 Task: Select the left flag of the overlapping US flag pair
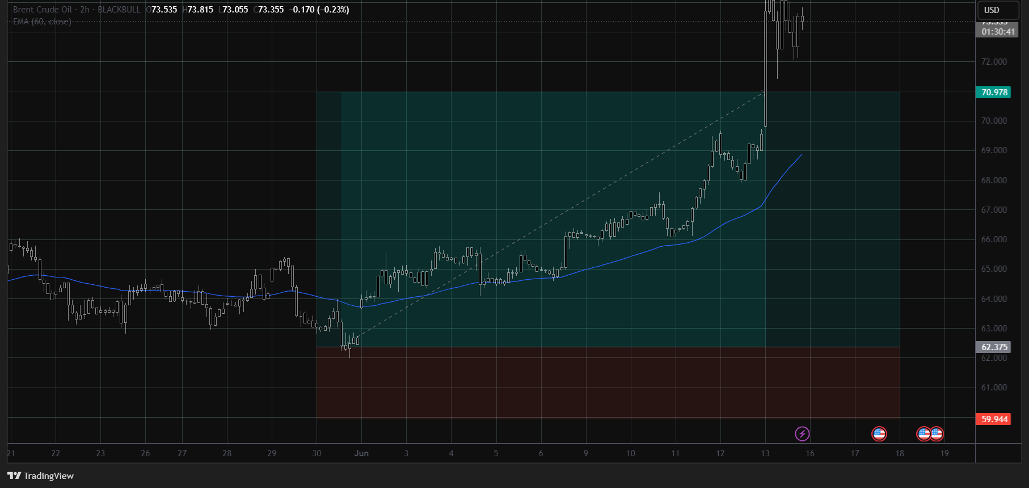point(923,434)
